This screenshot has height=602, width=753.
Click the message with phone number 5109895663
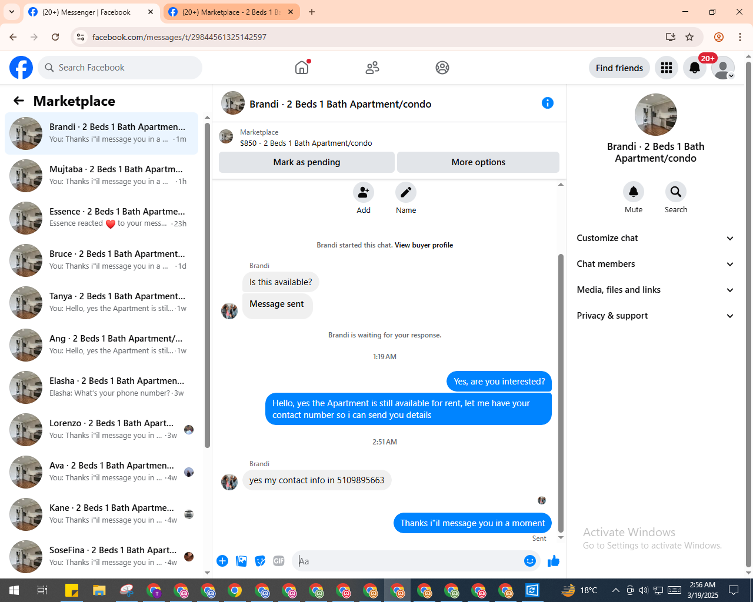(x=316, y=480)
